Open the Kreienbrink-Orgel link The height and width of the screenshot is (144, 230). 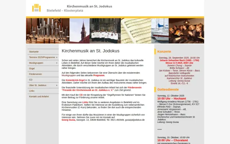coord(75,80)
